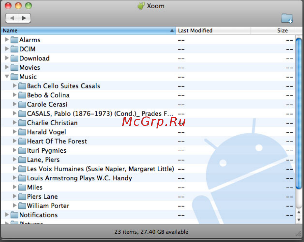The height and width of the screenshot is (242, 304).
Task: Click the close window red button
Action: [8, 5]
